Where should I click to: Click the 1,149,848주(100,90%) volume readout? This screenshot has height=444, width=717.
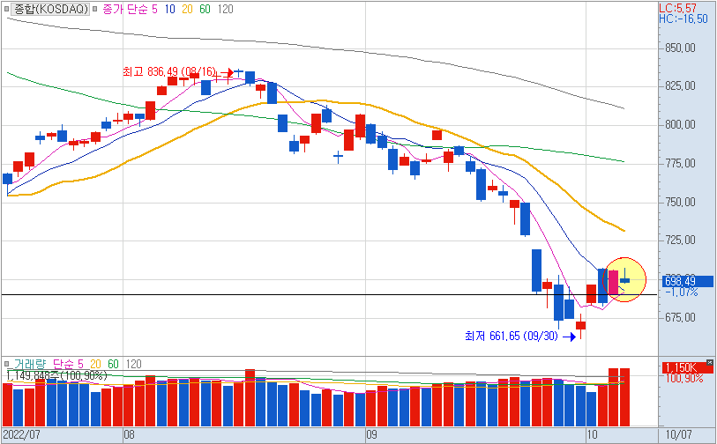coord(56,375)
